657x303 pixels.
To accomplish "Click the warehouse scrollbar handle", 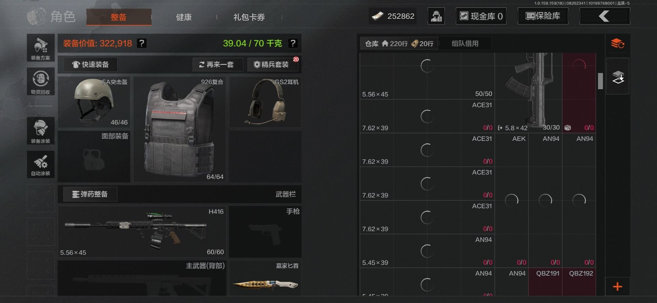I will coord(601,81).
